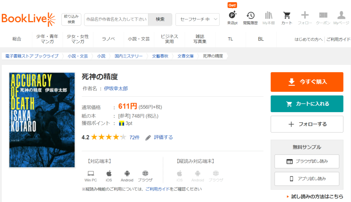Open ビジネス実用 tab
The image size is (351, 202).
pos(169,39)
